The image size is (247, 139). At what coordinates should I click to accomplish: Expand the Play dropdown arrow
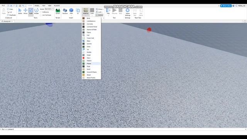(108, 15)
